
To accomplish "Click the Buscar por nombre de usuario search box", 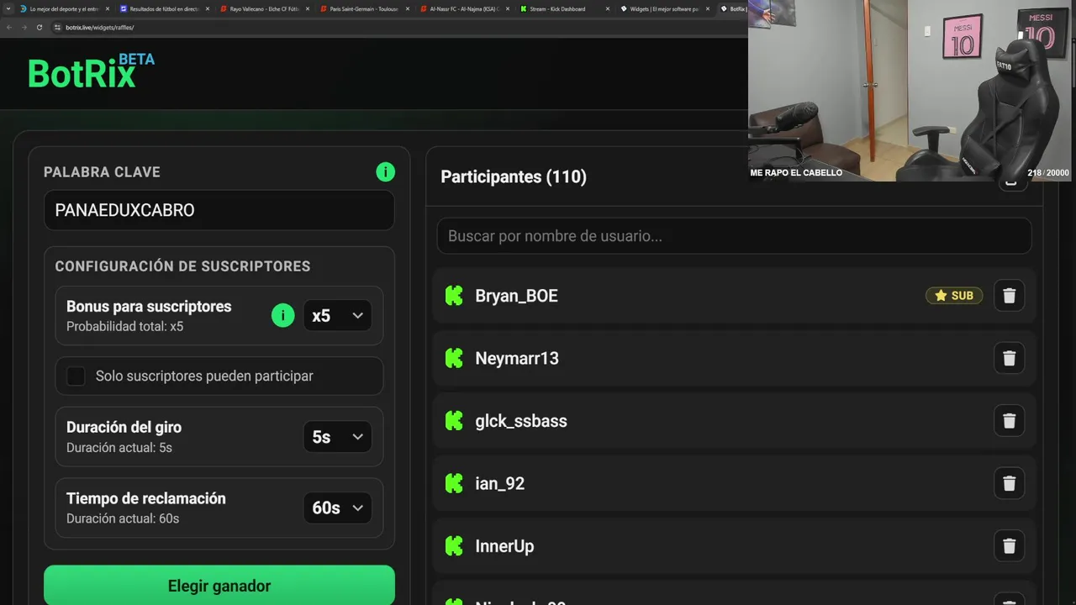I will click(734, 236).
